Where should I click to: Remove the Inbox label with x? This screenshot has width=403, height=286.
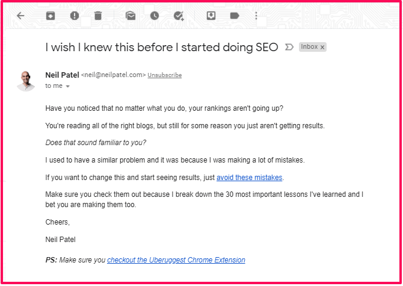(322, 47)
